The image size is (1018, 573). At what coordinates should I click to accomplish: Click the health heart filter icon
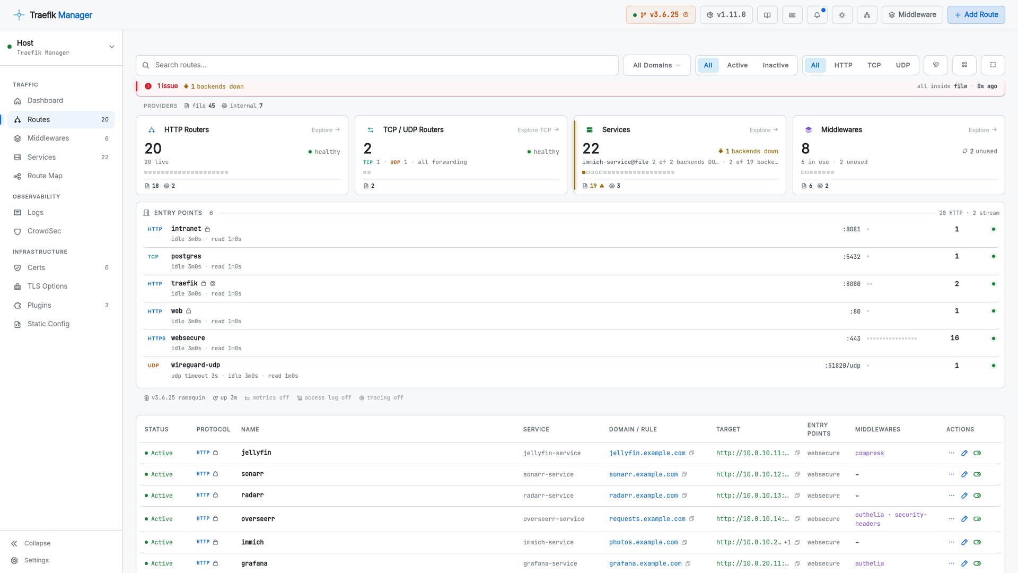(936, 65)
